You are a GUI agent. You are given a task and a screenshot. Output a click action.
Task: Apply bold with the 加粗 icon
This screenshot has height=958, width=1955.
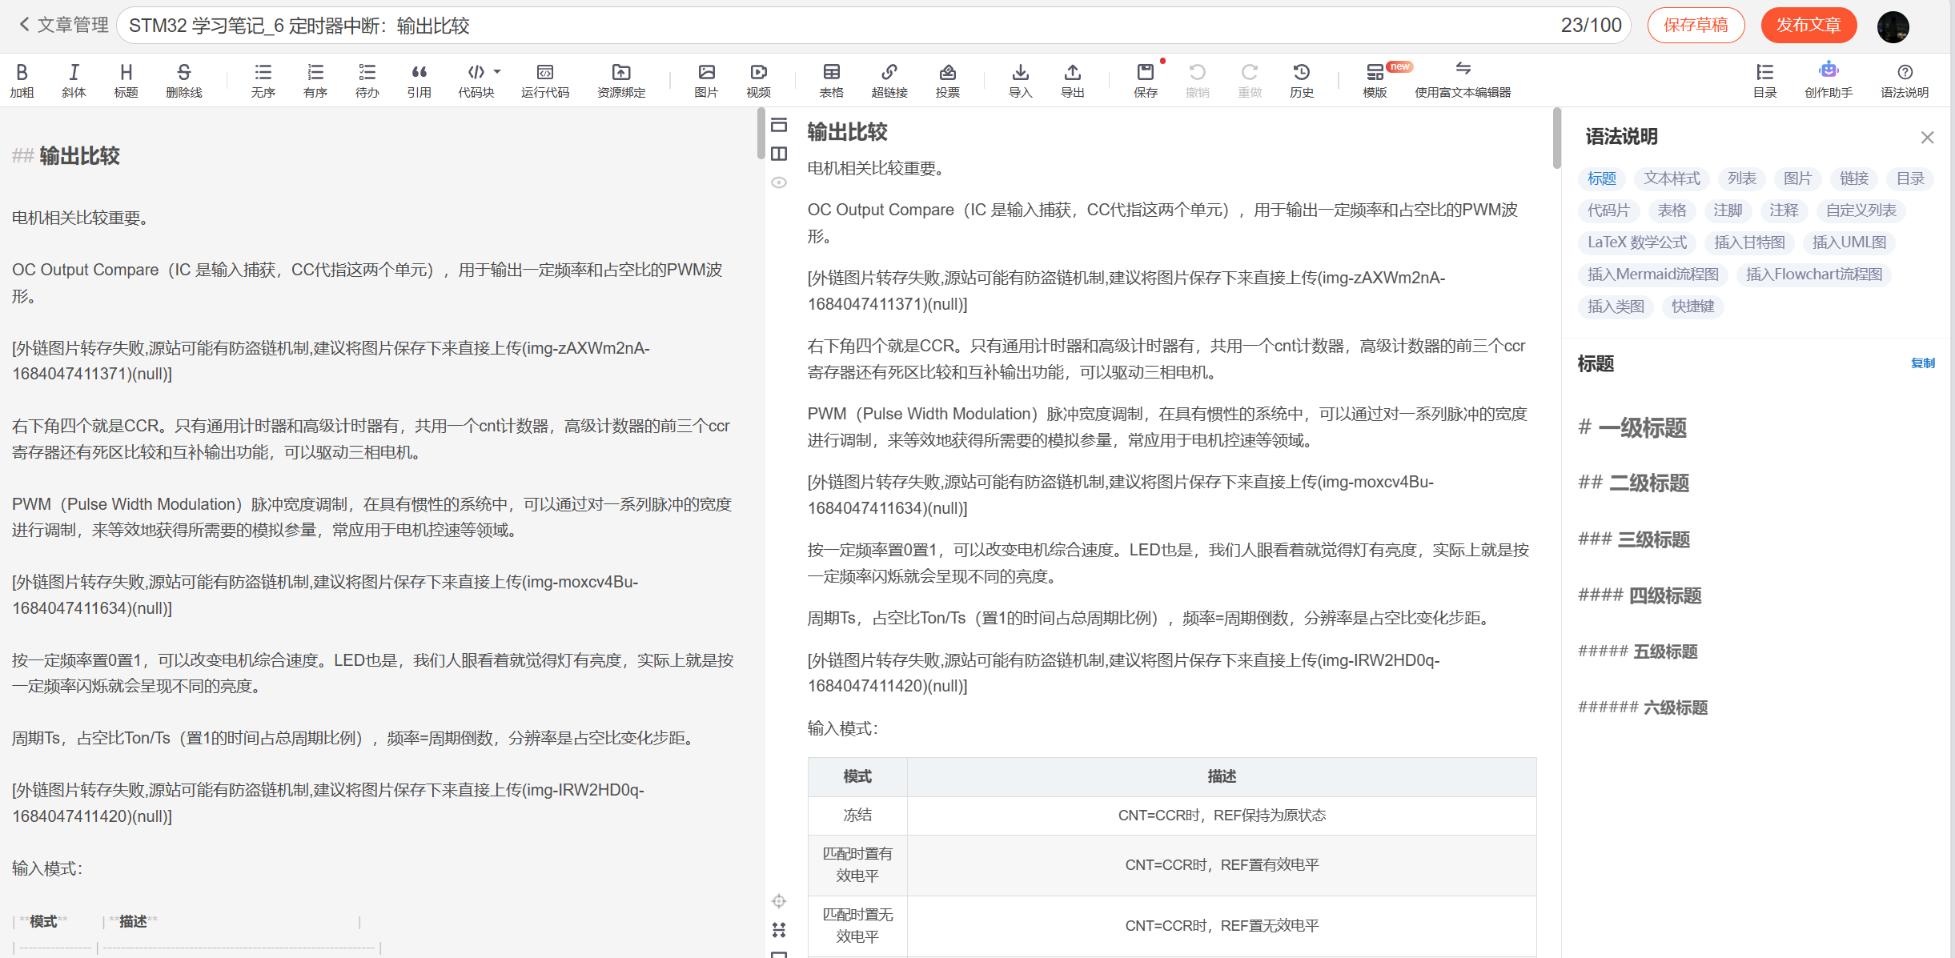coord(22,80)
